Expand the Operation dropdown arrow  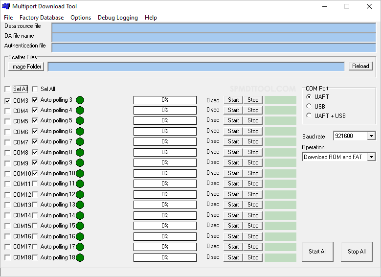point(371,157)
